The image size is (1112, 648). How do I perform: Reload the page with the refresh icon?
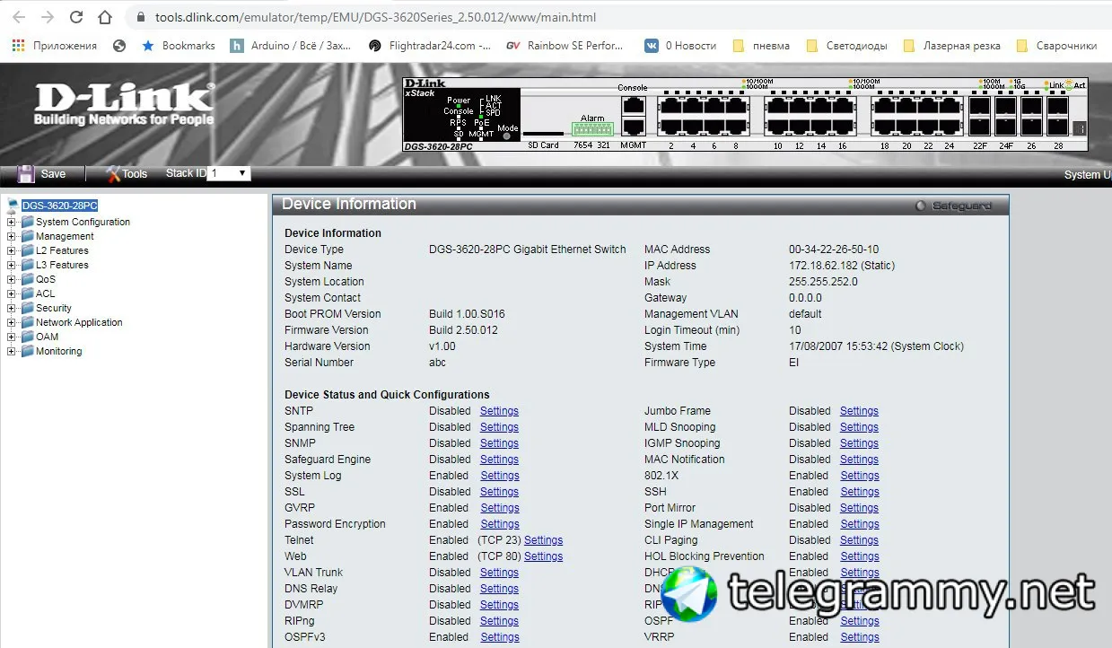(x=76, y=17)
